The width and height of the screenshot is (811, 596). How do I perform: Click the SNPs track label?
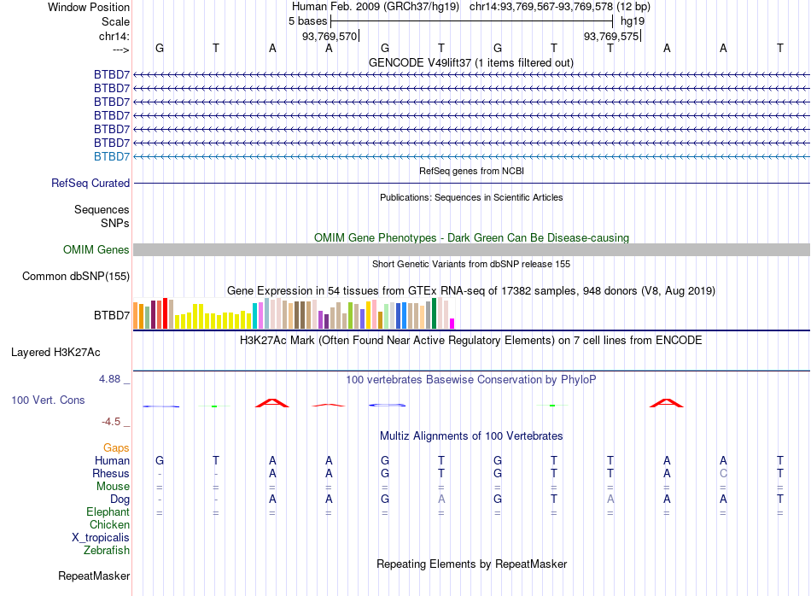115,223
